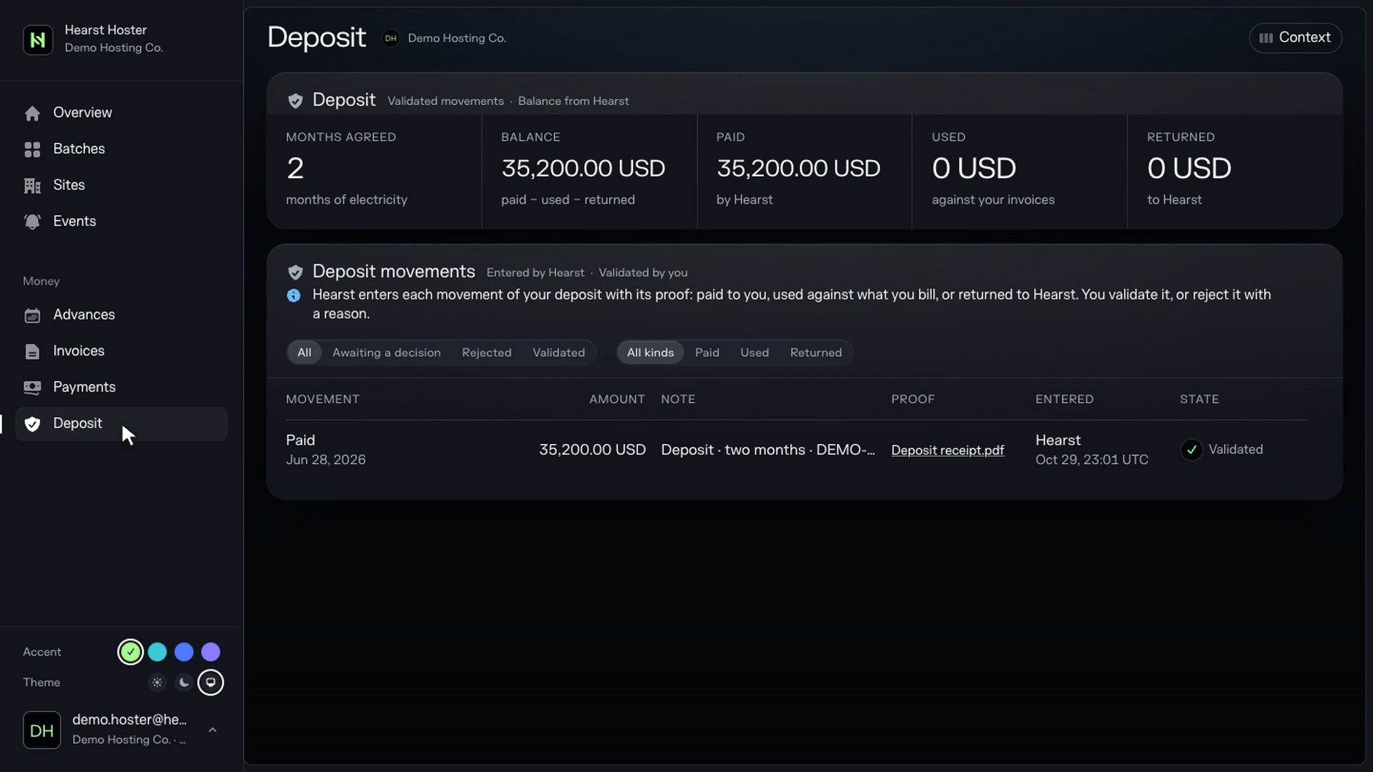Image resolution: width=1373 pixels, height=772 pixels.
Task: Click the Deposit · two months note text
Action: pos(768,450)
